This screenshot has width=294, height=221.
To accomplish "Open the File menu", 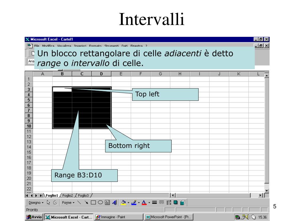I will click(x=37, y=46).
